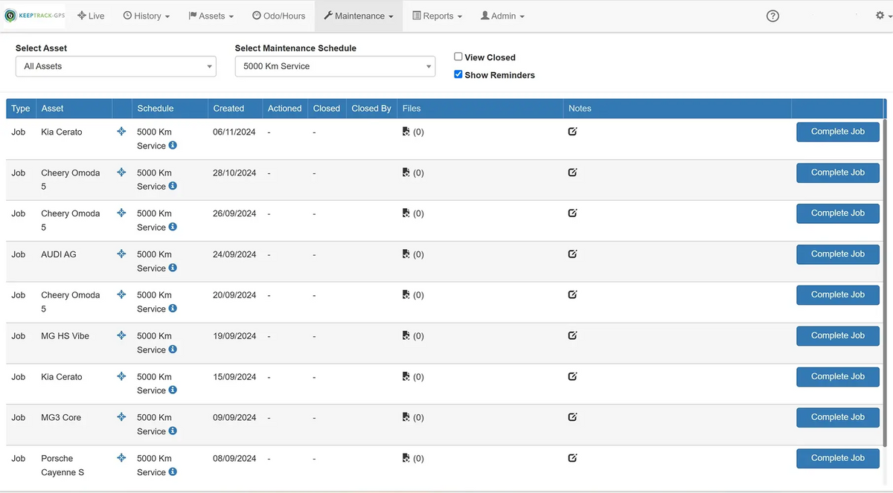Open the help question mark icon

[x=772, y=16]
